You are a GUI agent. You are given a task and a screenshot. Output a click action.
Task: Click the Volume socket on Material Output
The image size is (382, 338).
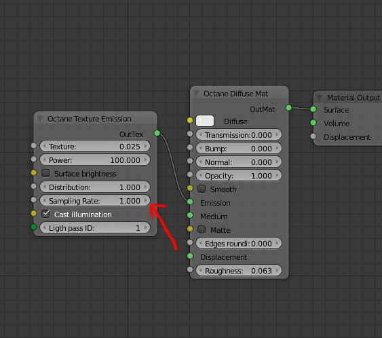313,123
